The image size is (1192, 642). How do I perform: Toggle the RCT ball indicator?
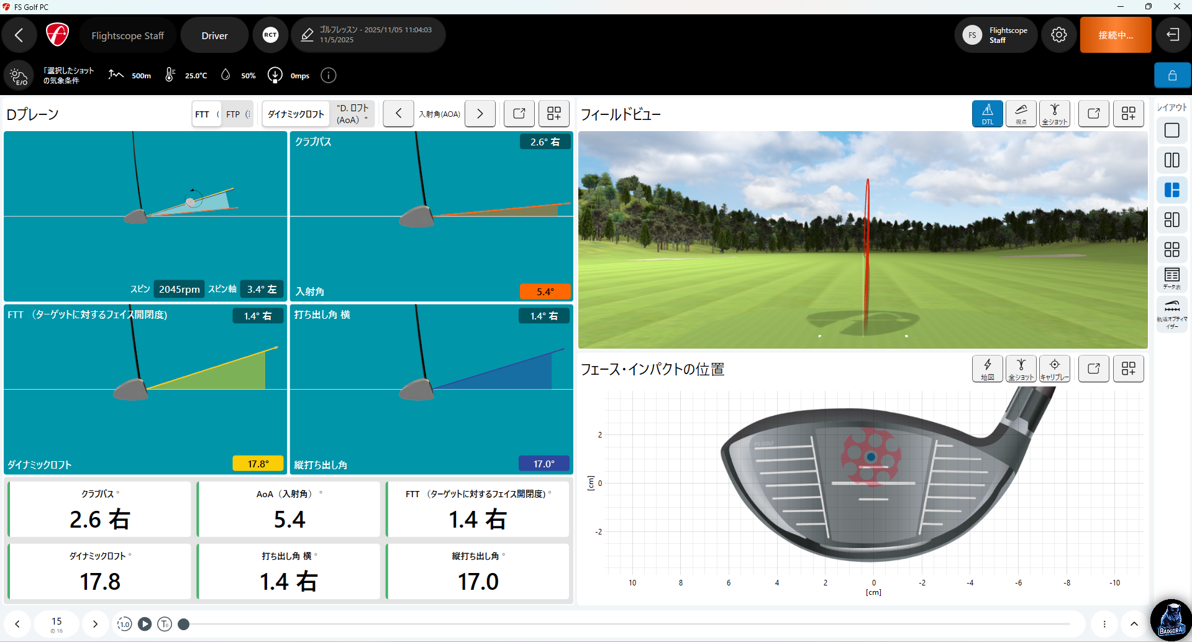270,35
